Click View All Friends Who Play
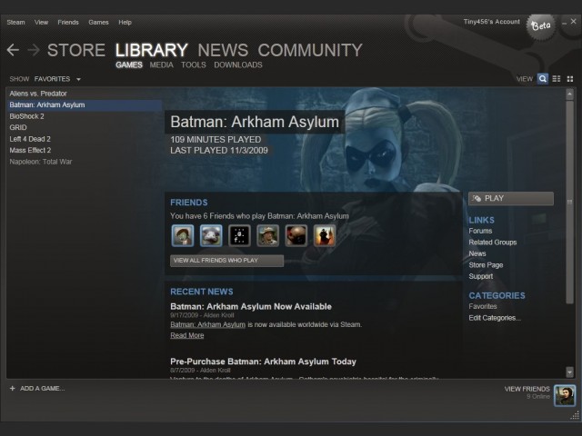 (x=226, y=261)
